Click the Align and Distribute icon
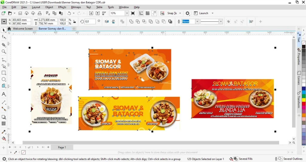The height and width of the screenshot is (162, 306). coord(251,22)
